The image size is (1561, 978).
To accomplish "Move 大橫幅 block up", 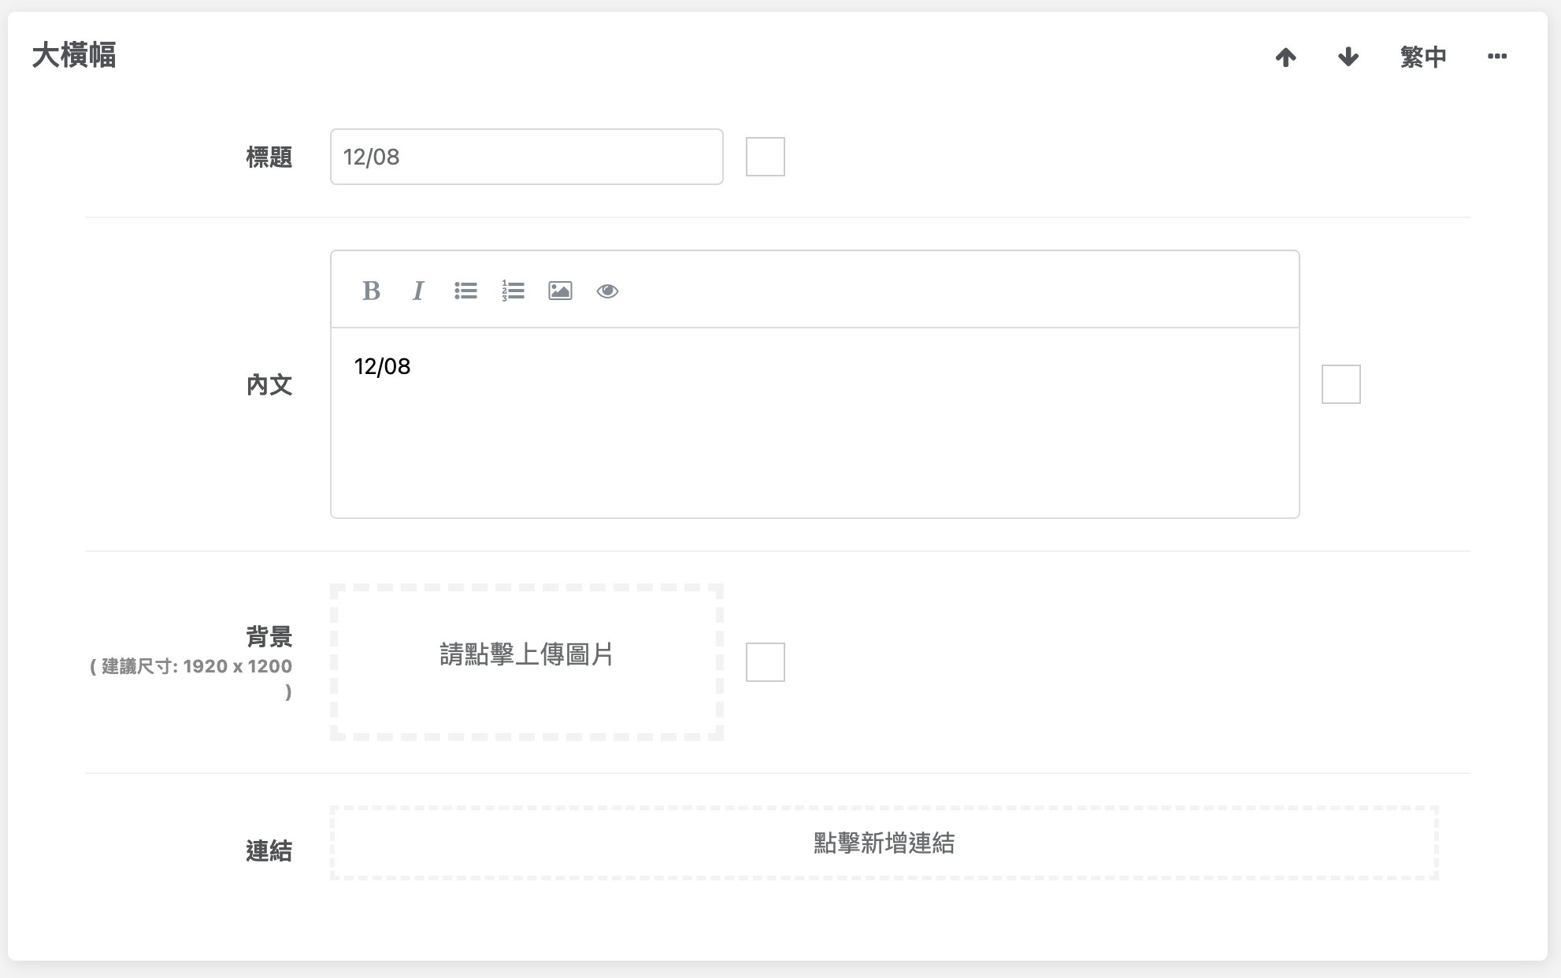I will pos(1285,57).
